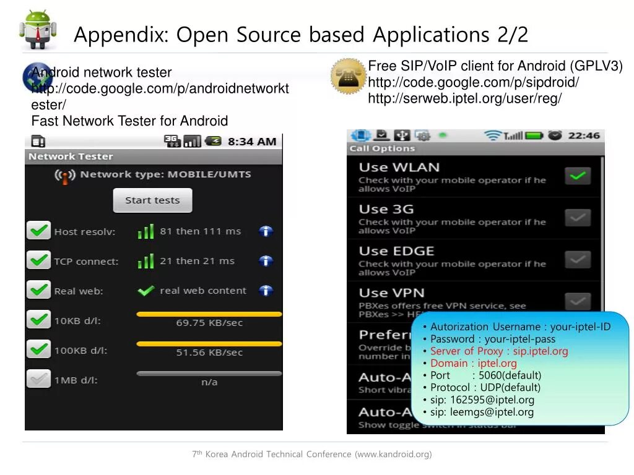
Task: Open info icon for Real web result
Action: [x=266, y=291]
